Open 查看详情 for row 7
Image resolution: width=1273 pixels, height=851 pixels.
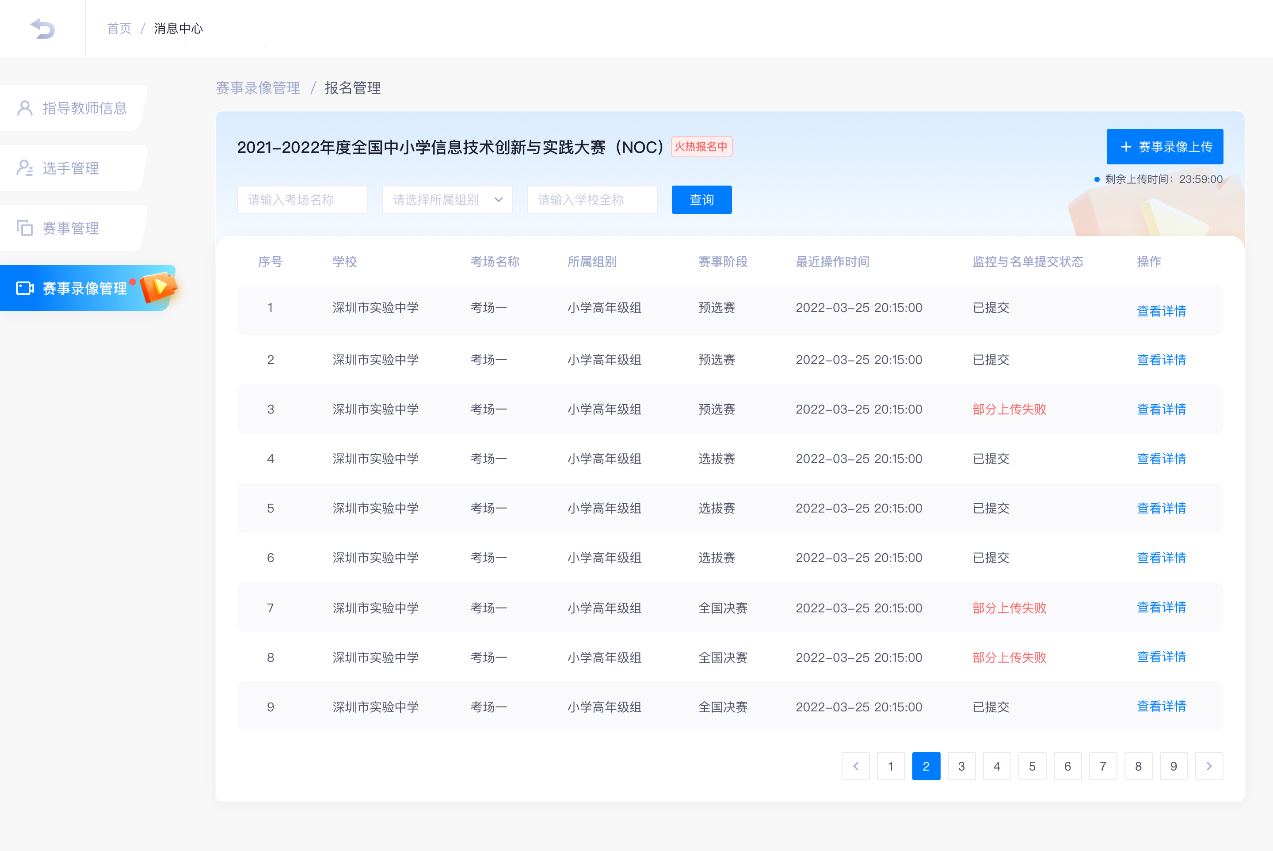coord(1161,607)
